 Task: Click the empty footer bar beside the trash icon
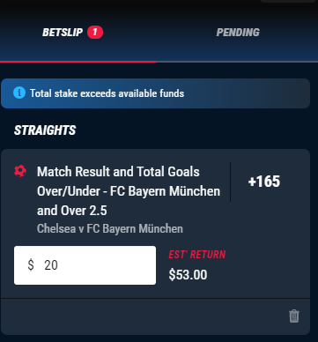point(144,316)
